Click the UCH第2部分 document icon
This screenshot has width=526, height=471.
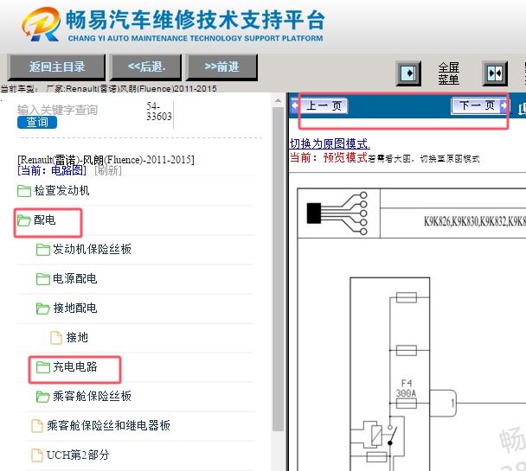point(37,455)
